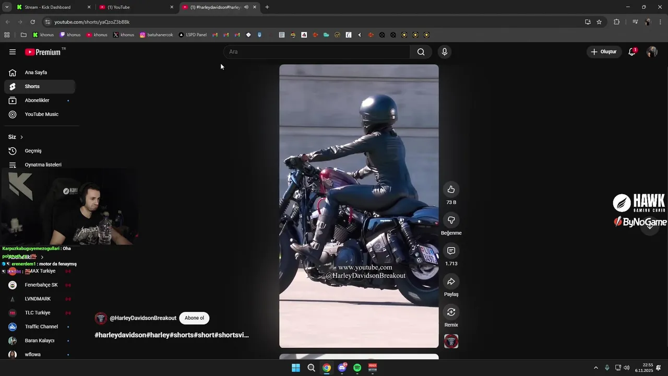The width and height of the screenshot is (668, 376).
Task: Go to next short with down arrow
Action: pos(650,225)
